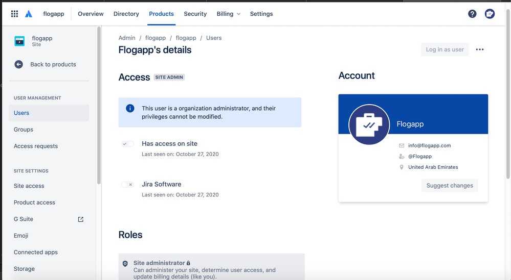The height and width of the screenshot is (280, 511).
Task: Open the Settings tab
Action: click(261, 14)
